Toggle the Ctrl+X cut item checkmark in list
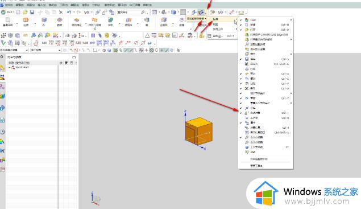 241,74
